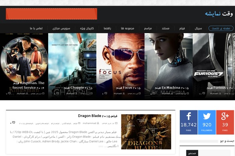Go to صفحه ی نخست home tab
This screenshot has height=156, width=235.
[x=221, y=28]
